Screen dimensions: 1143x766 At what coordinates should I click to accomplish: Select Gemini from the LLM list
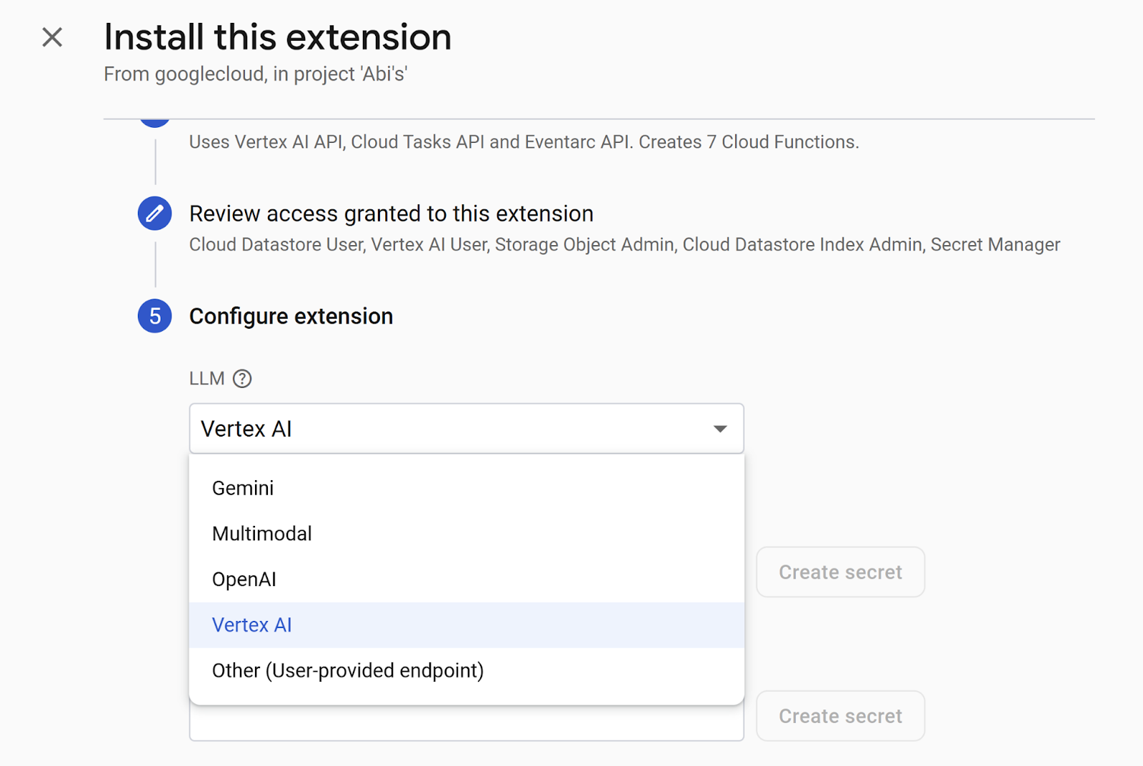(243, 488)
